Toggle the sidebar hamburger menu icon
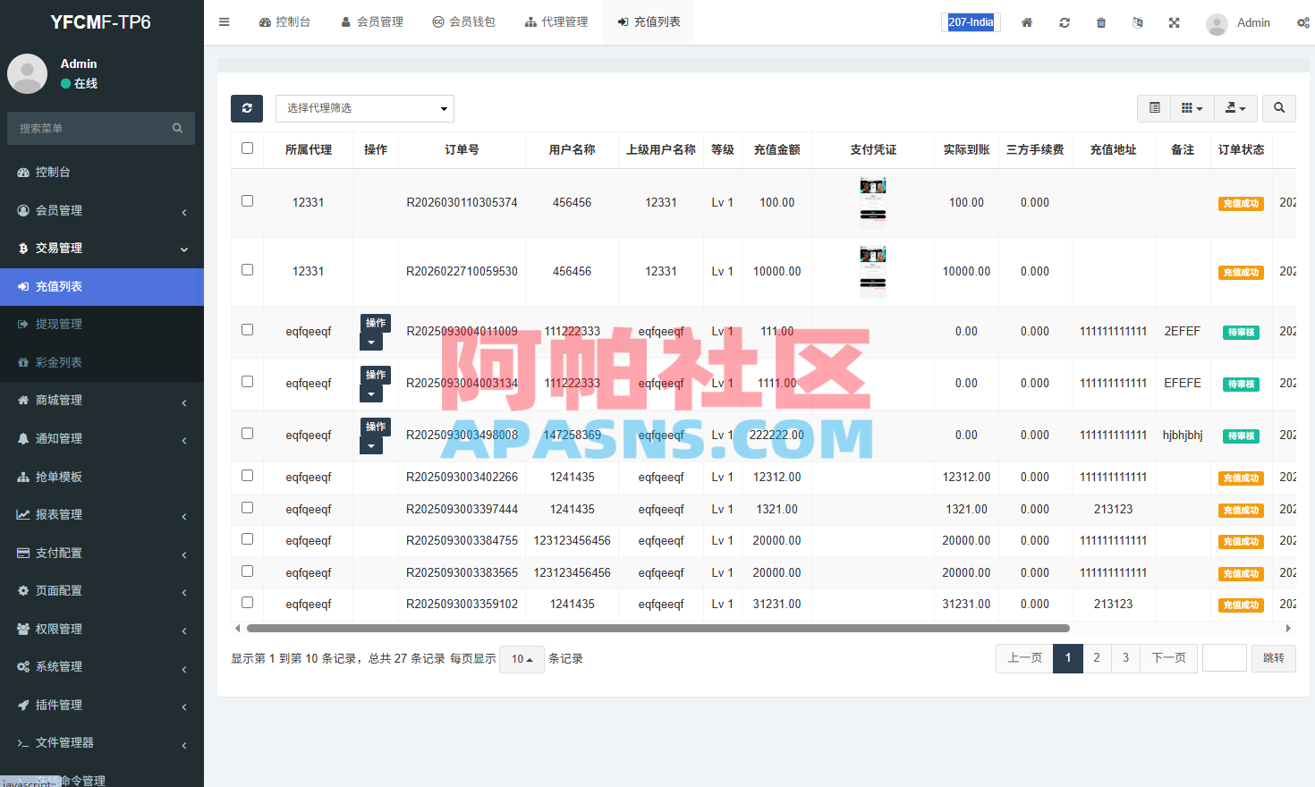Screen dimensions: 1315x787 (x=225, y=22)
